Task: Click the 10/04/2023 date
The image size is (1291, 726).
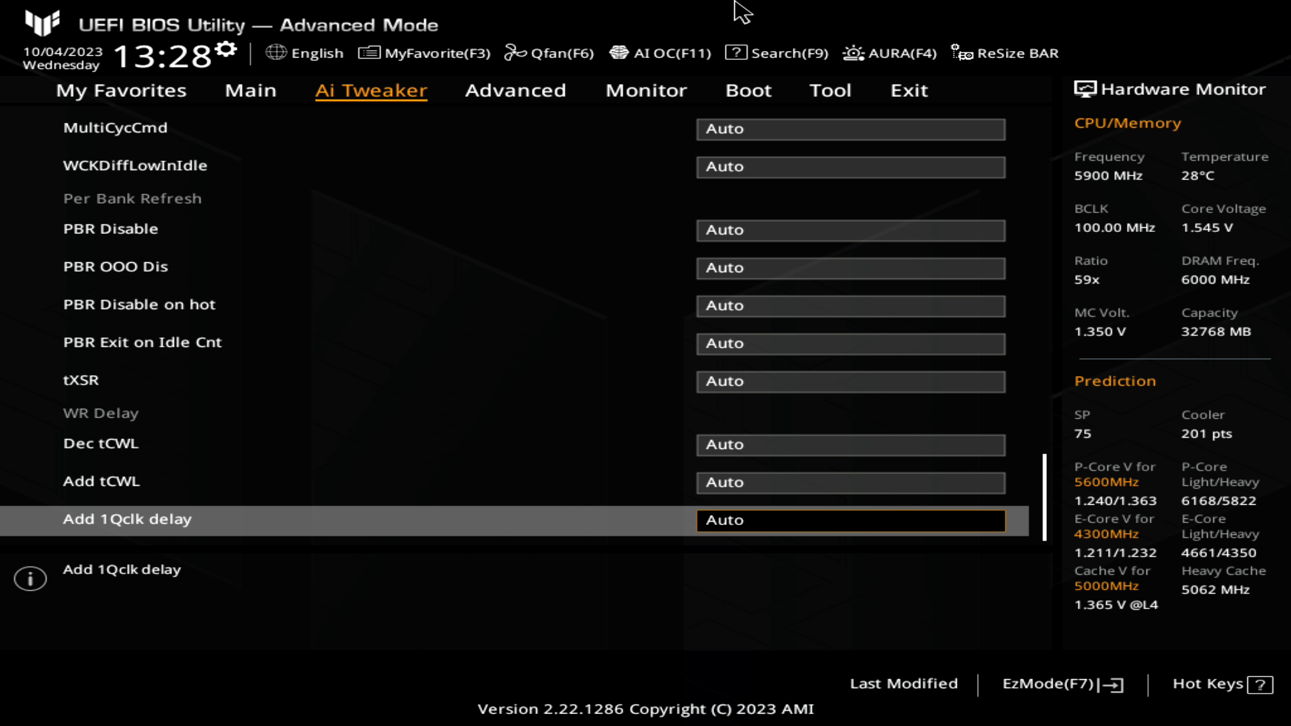Action: 63,52
